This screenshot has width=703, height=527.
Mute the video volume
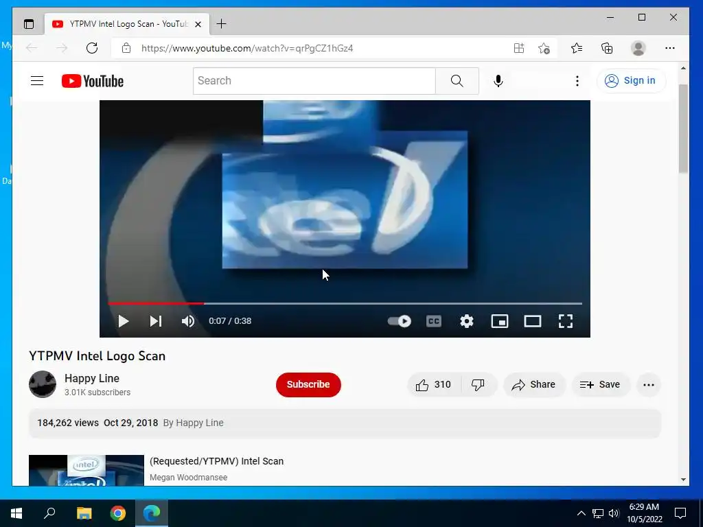click(x=188, y=321)
